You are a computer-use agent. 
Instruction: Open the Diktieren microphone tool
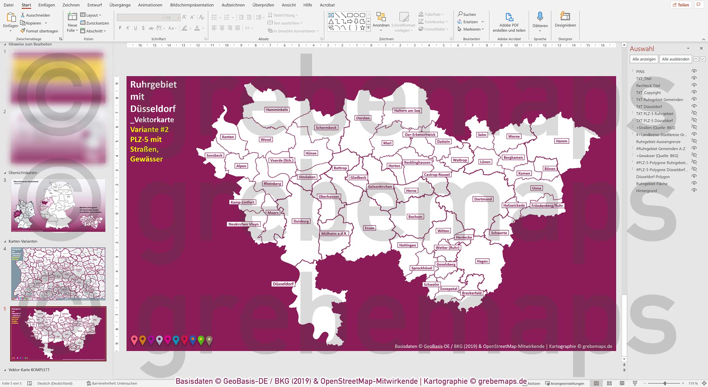[540, 17]
